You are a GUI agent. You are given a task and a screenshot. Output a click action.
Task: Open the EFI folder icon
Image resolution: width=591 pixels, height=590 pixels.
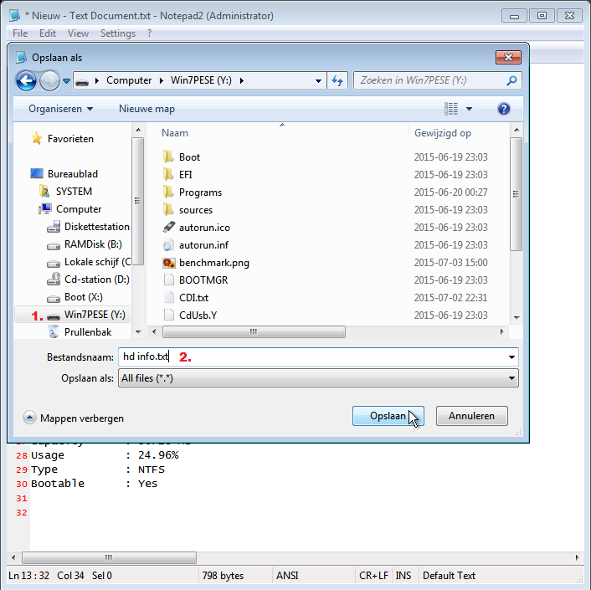tap(168, 174)
